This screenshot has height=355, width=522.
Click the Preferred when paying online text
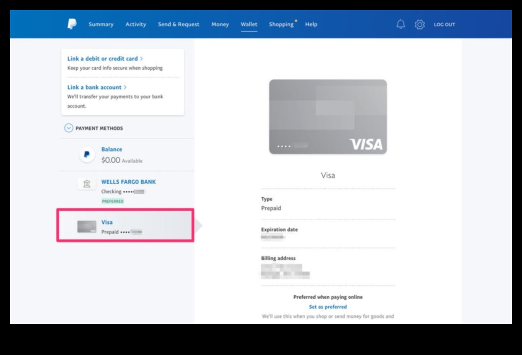(328, 297)
